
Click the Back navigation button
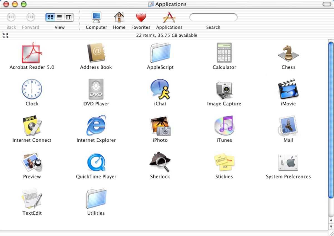11,18
